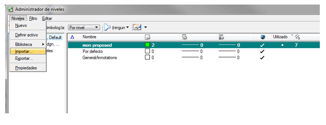Image resolution: width=326 pixels, height=125 pixels.
Task: Click the element count 7 for mon proposed
Action: (296, 45)
